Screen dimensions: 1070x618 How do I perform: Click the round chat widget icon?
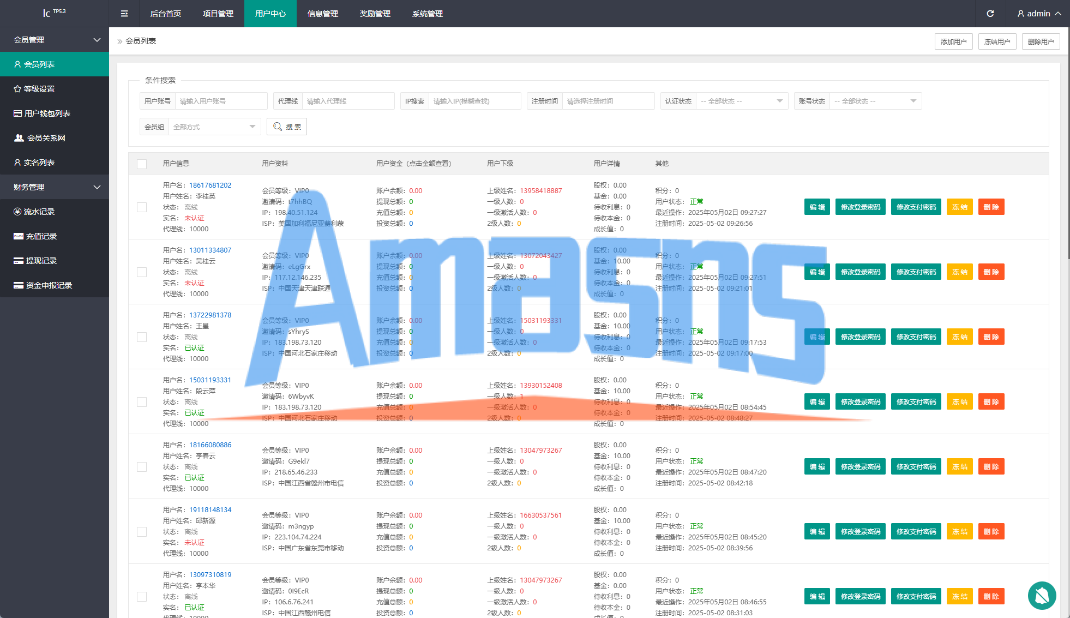[x=1042, y=595]
